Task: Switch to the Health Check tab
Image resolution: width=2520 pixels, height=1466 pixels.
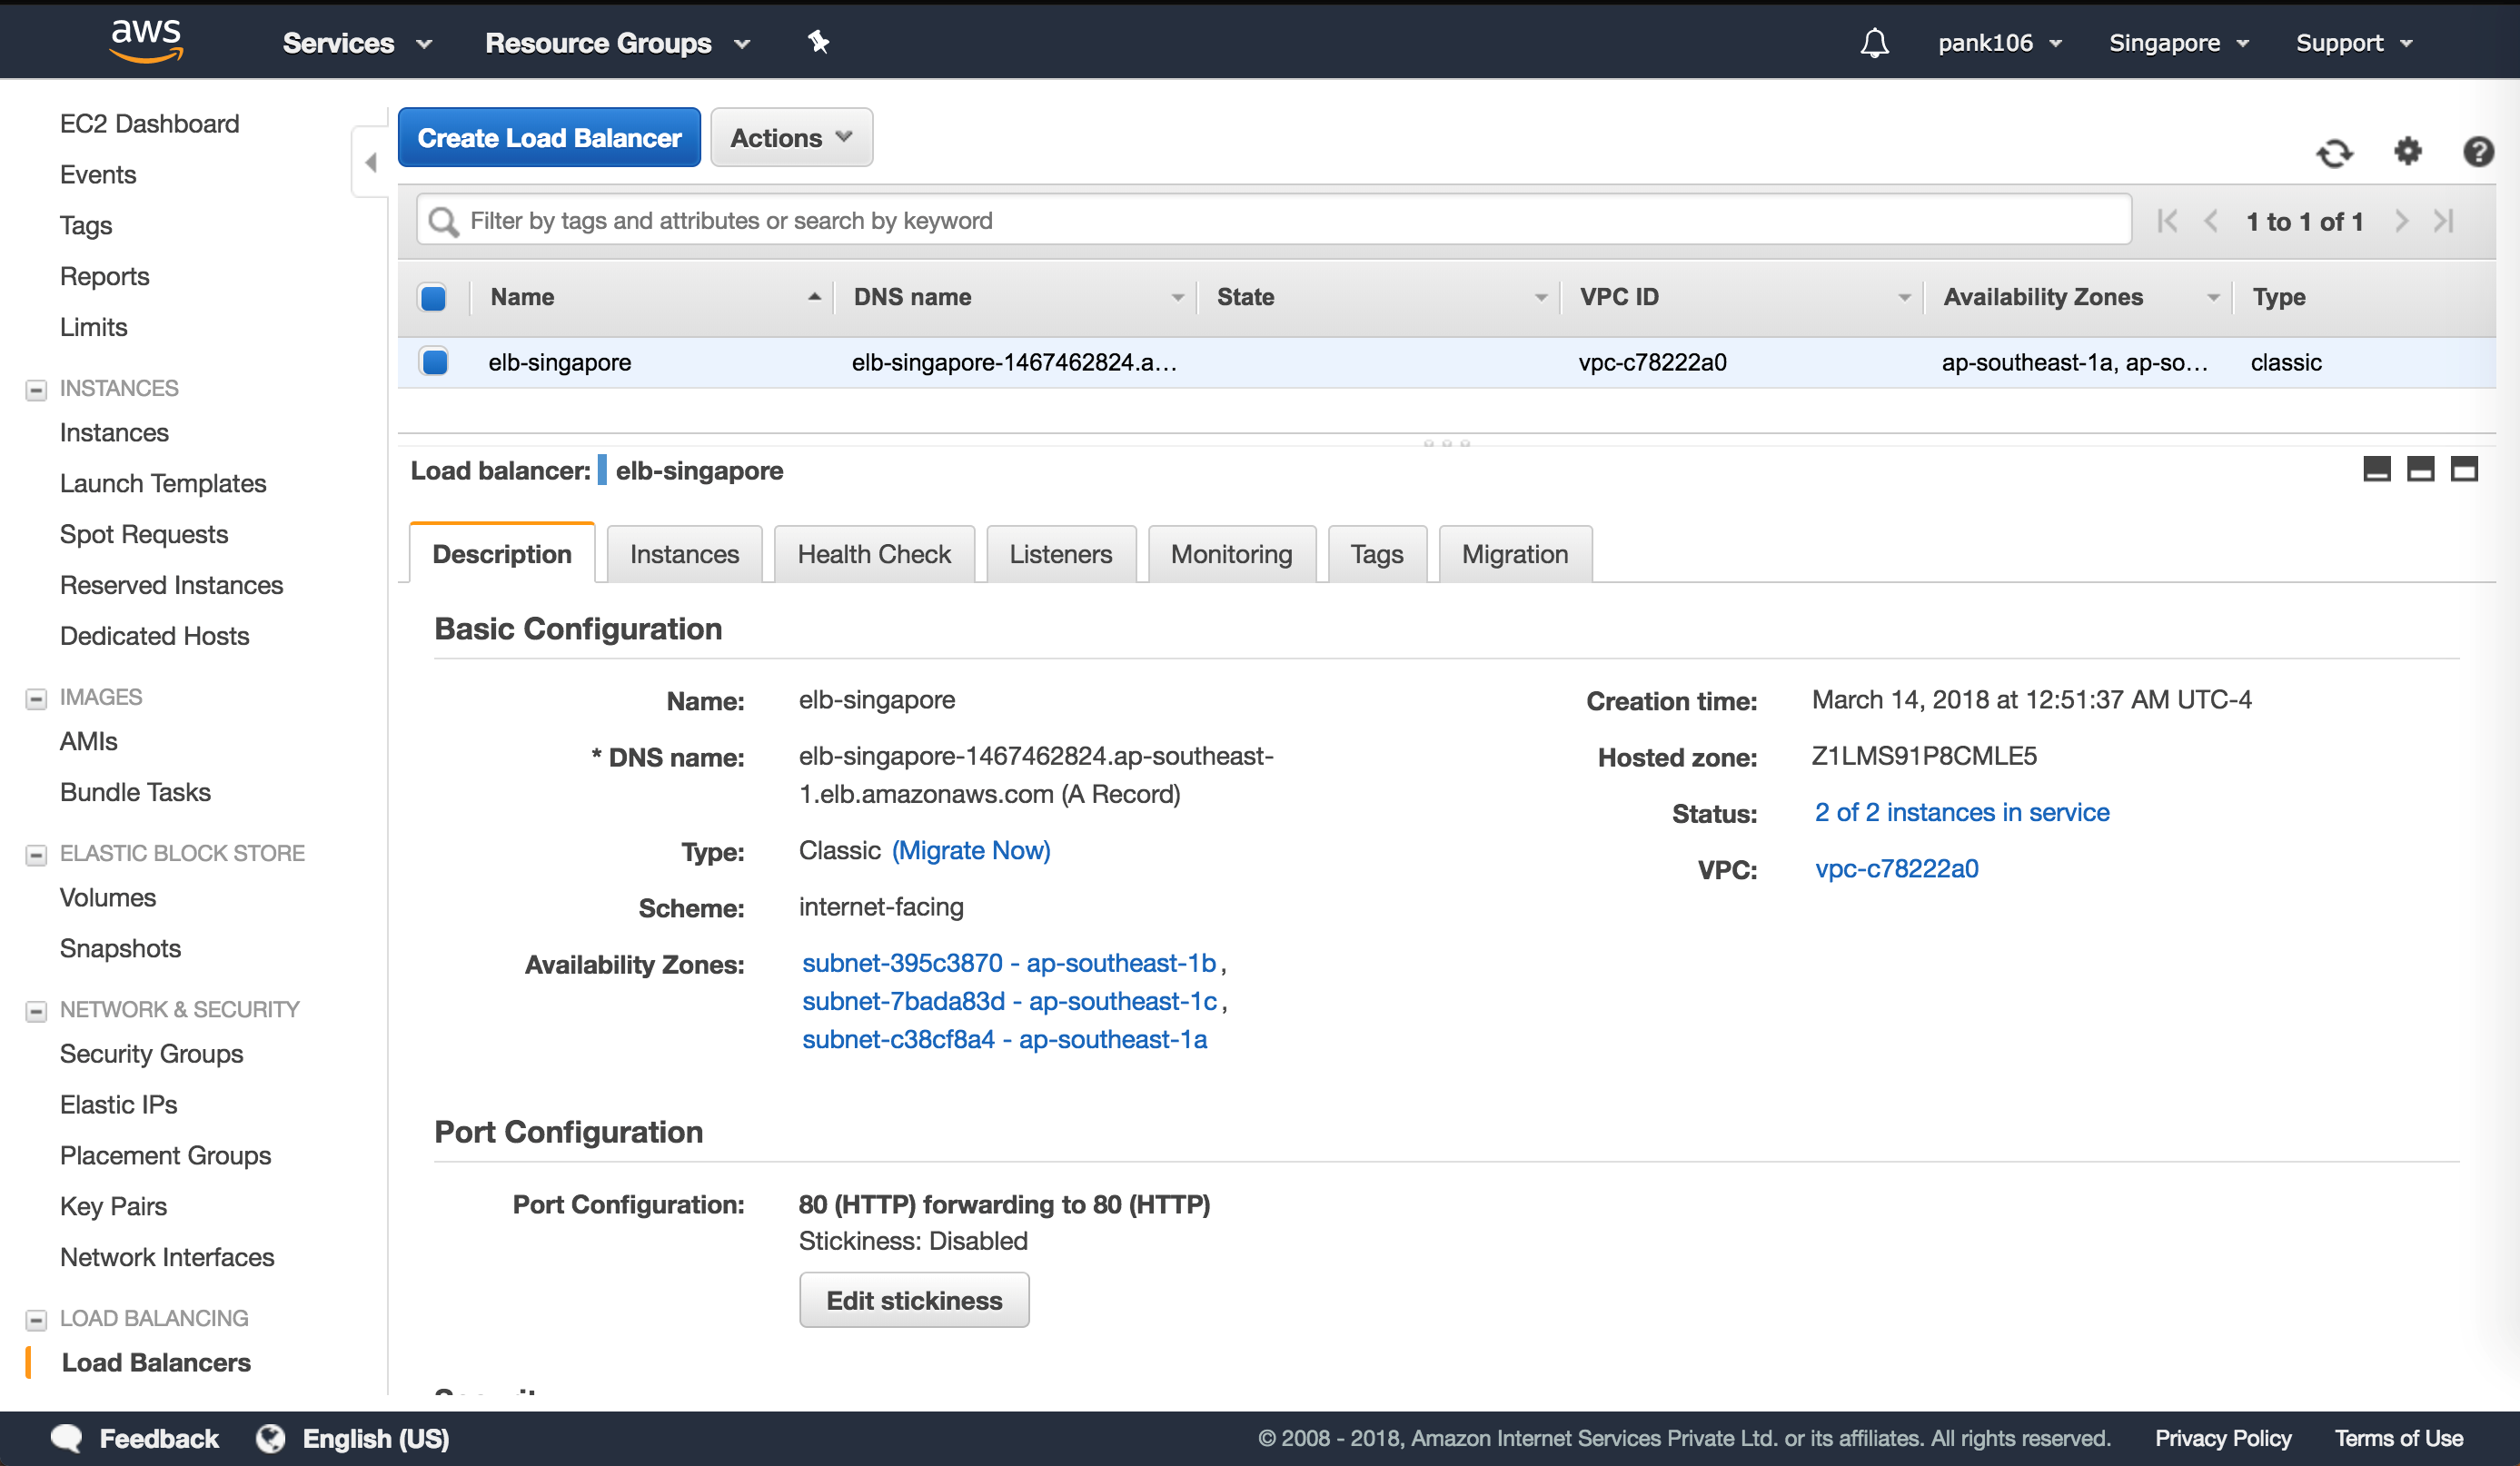Action: pos(873,554)
